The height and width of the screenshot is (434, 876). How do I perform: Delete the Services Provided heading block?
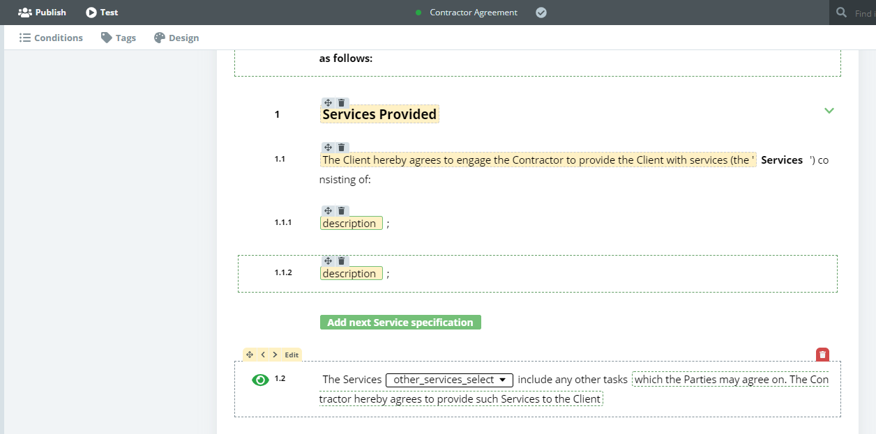(341, 103)
